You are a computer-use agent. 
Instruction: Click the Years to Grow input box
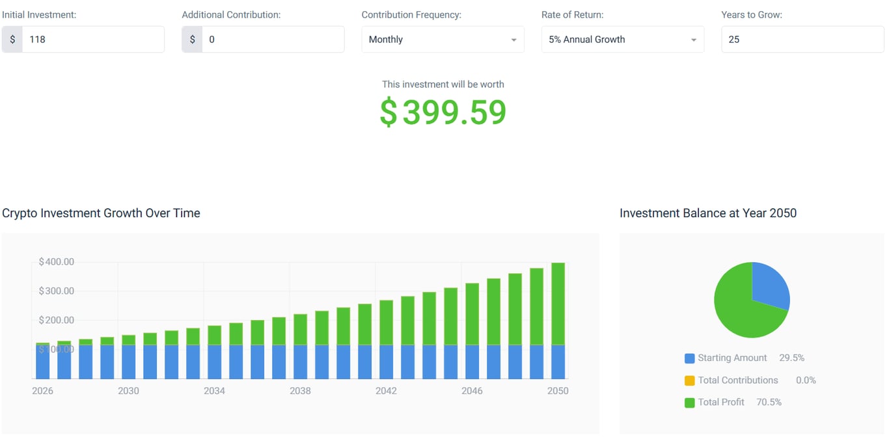point(802,39)
